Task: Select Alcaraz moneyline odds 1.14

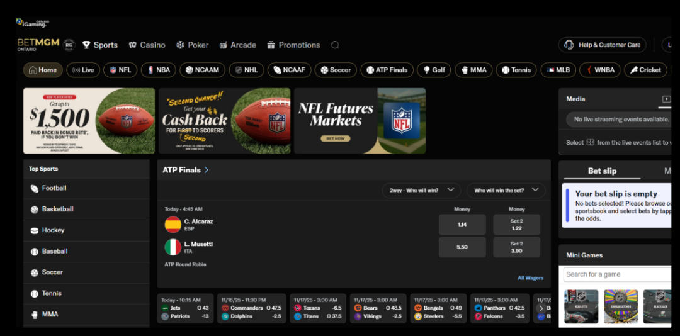Action: [462, 225]
